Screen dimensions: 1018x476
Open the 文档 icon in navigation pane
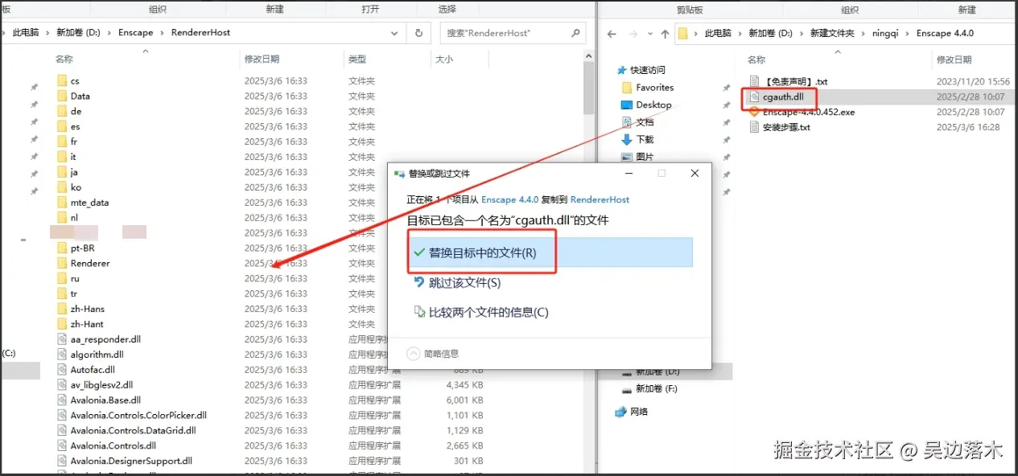click(628, 122)
